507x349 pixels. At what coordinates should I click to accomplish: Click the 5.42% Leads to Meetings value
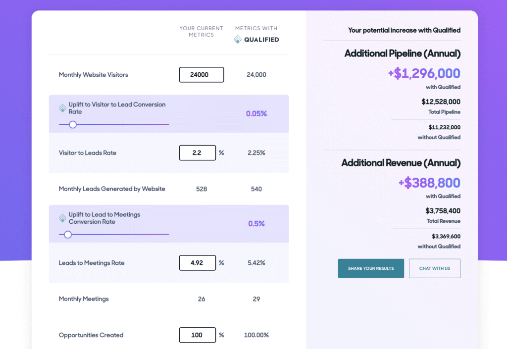tap(256, 263)
